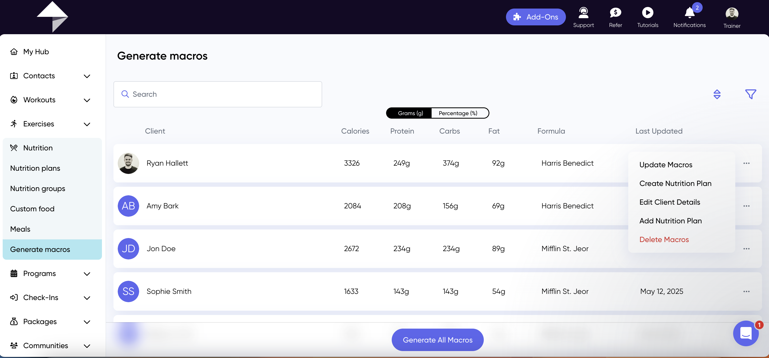
Task: Click the May 12, 2025 date
Action: (x=661, y=291)
